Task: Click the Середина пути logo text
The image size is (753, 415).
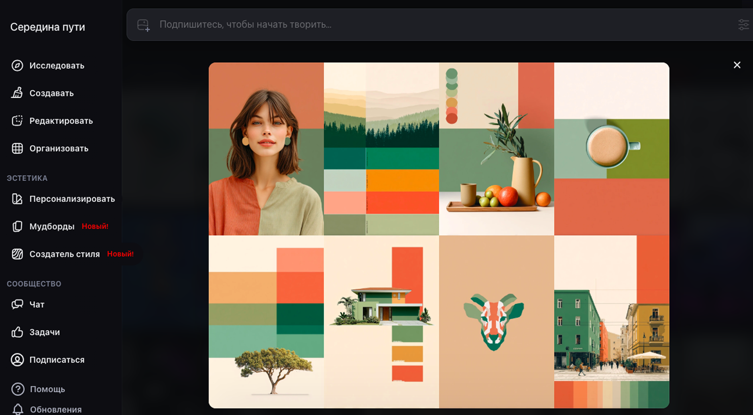Action: click(x=47, y=27)
